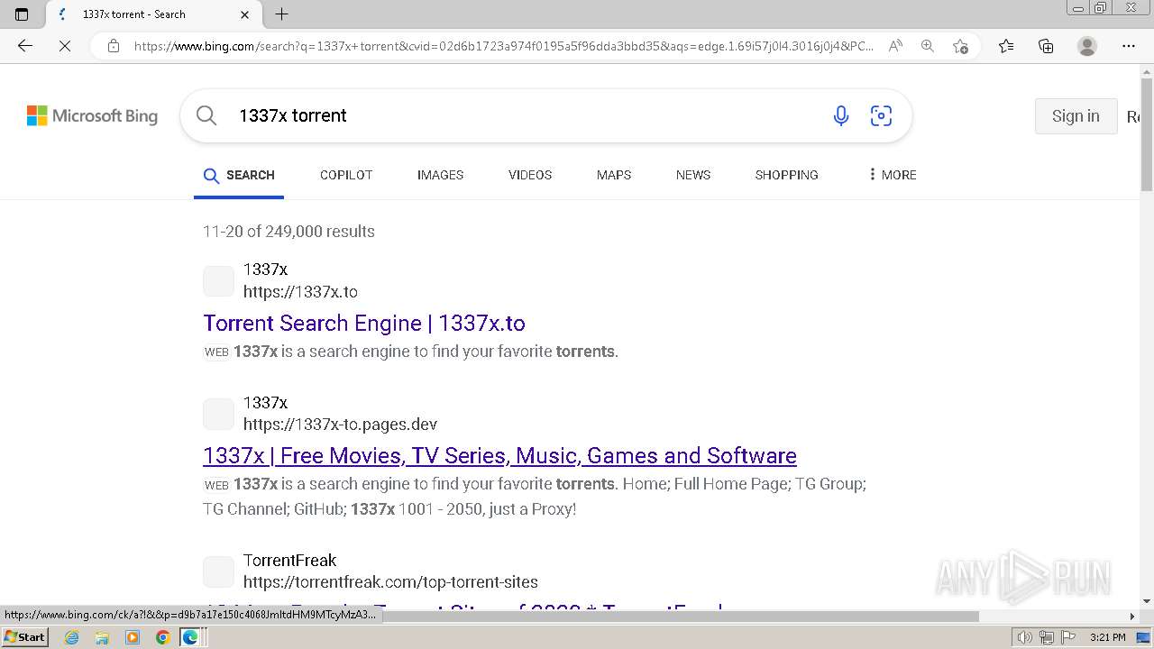Open Torrent Search Engine | 1337x.to result
1154x649 pixels.
pyautogui.click(x=364, y=323)
